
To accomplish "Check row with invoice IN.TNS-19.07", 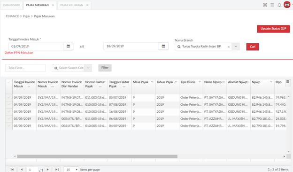I will tap(9, 97).
